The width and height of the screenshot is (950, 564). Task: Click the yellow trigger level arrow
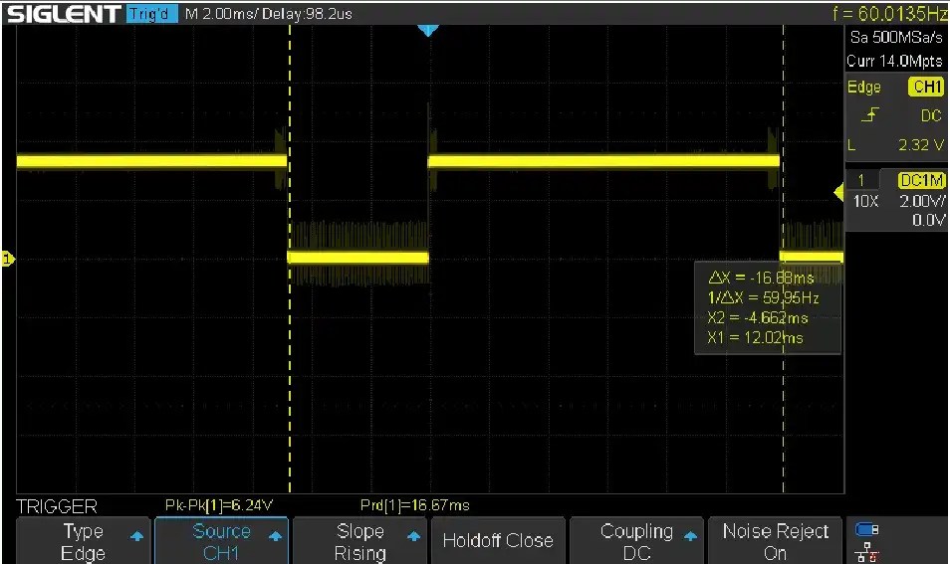pos(838,192)
